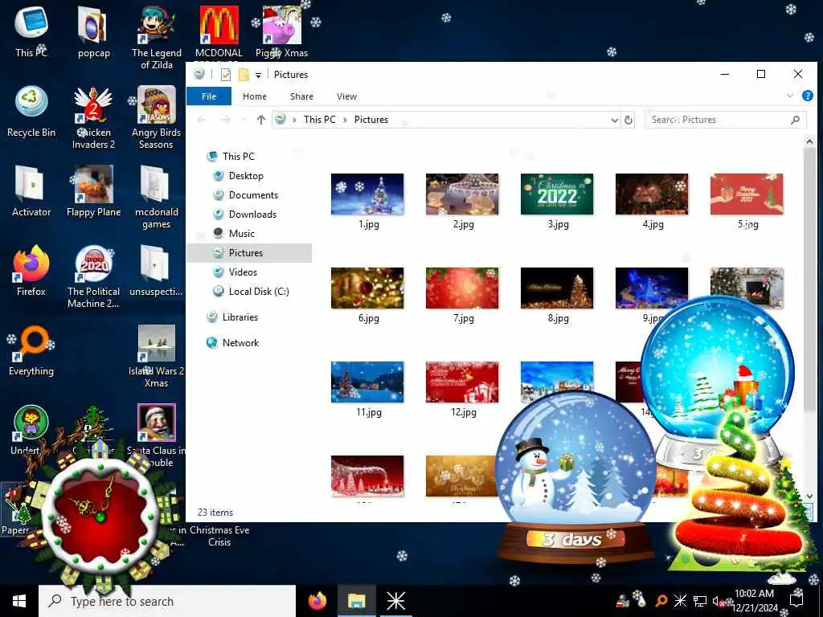Go up one folder level arrow
Image resolution: width=823 pixels, height=617 pixels.
point(261,120)
